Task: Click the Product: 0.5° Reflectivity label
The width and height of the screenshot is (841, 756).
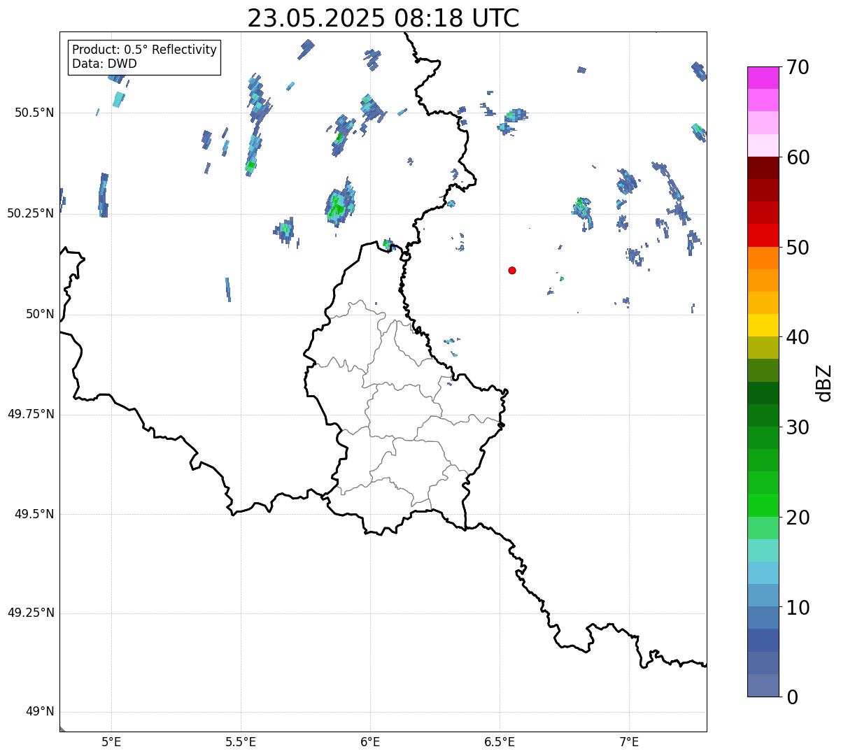Action: click(x=145, y=50)
